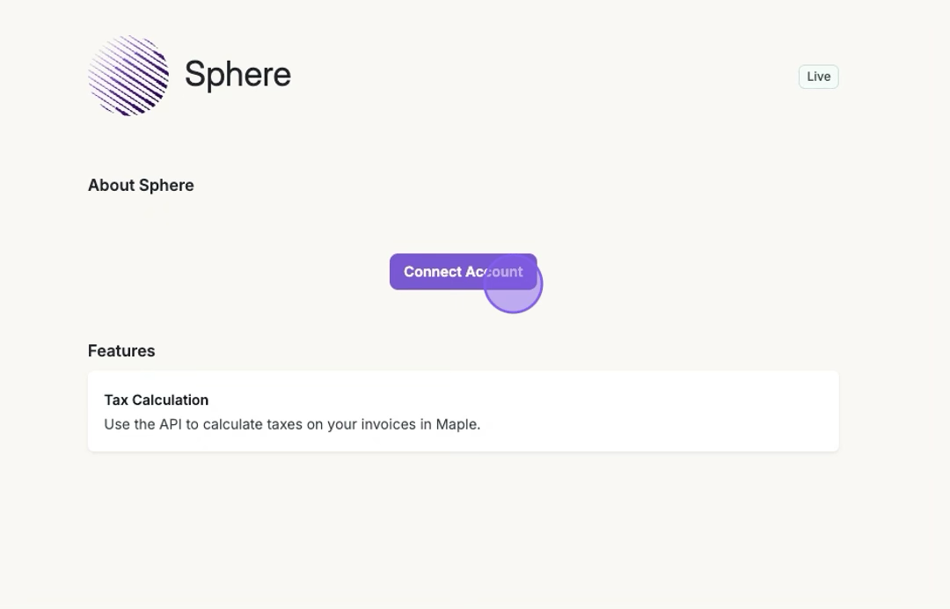This screenshot has width=950, height=609.
Task: Click the word API in the description
Action: tap(170, 424)
